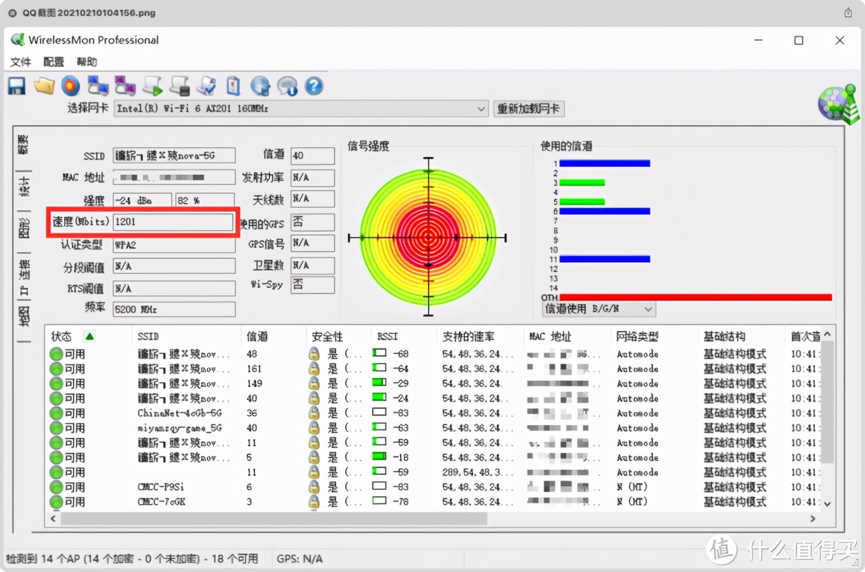Click the RSSI bar for the -29 signal row

click(x=380, y=383)
